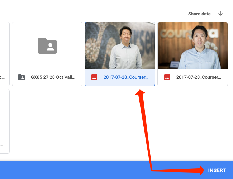Reverse the sort direction arrow
Screen dimensions: 233x179
[220, 14]
